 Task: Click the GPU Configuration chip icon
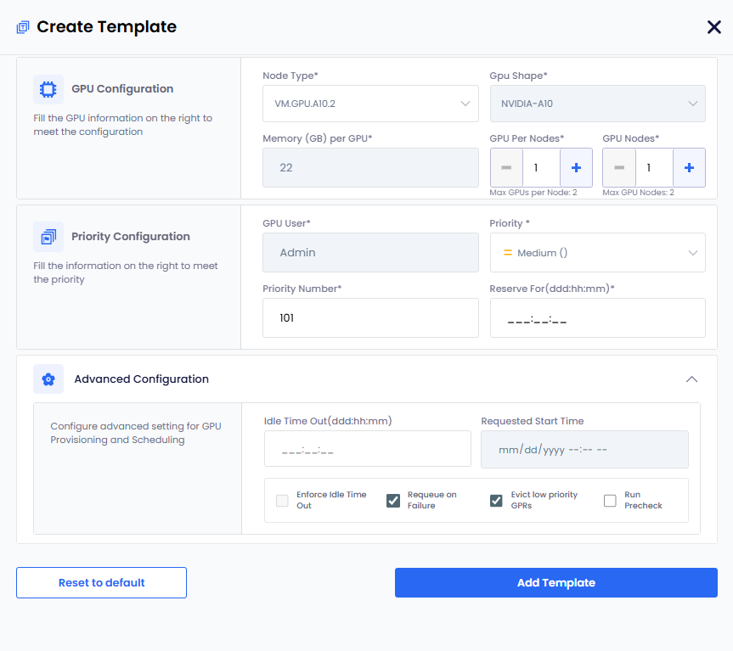(x=48, y=89)
